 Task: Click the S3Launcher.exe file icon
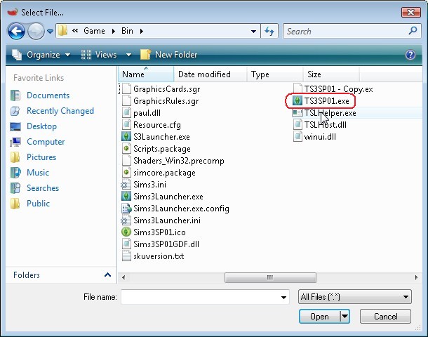pyautogui.click(x=126, y=137)
